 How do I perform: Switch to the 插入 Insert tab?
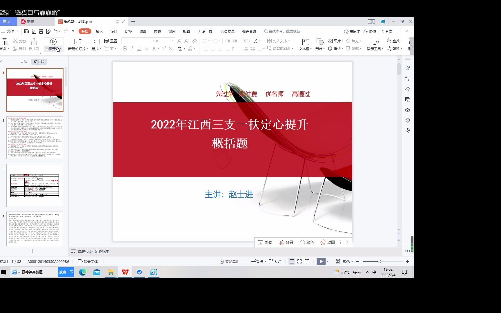pos(99,31)
